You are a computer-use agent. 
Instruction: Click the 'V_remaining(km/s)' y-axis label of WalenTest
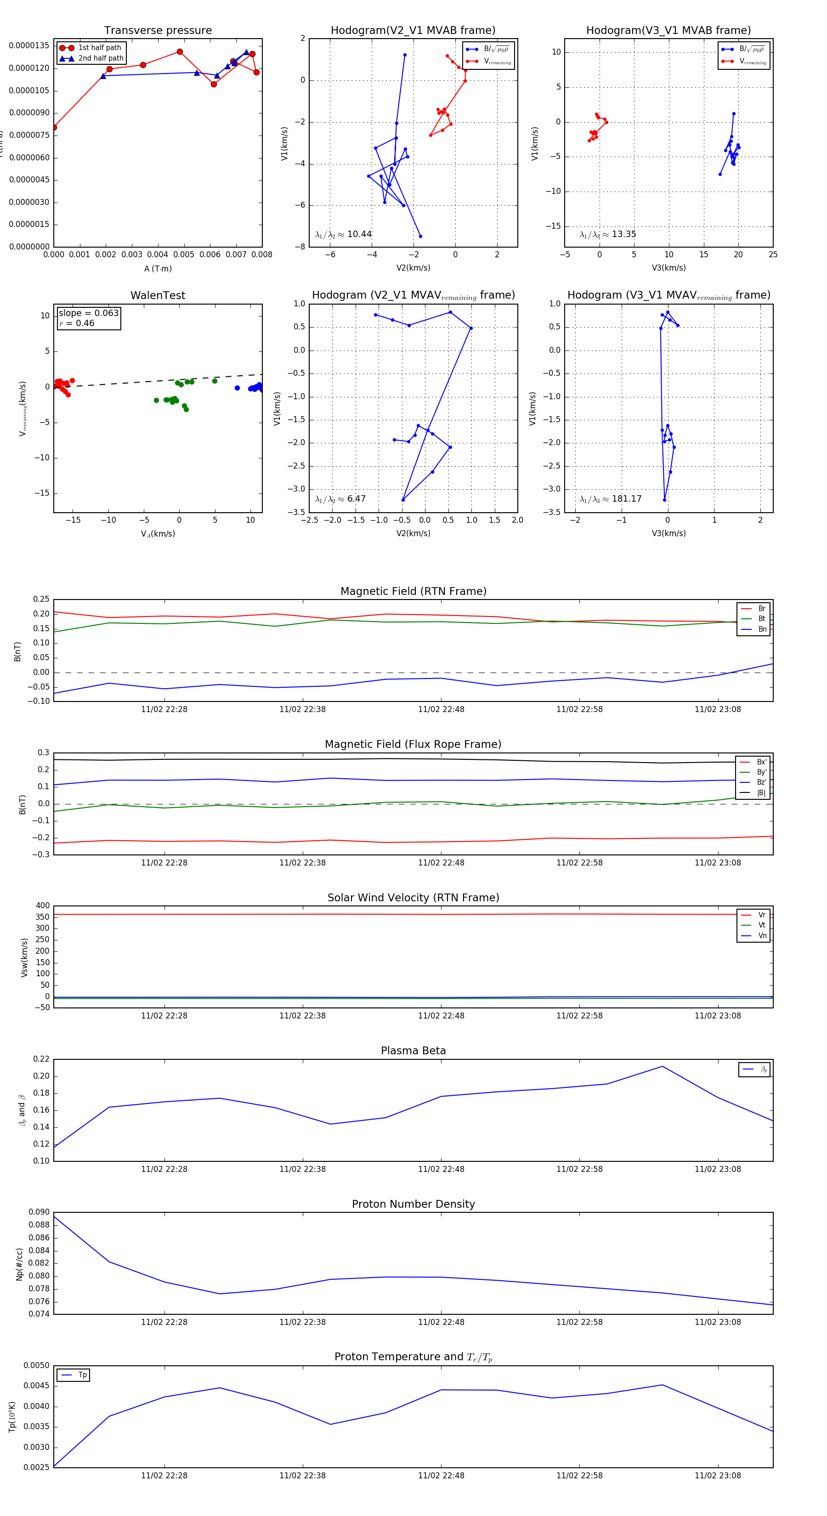click(23, 408)
